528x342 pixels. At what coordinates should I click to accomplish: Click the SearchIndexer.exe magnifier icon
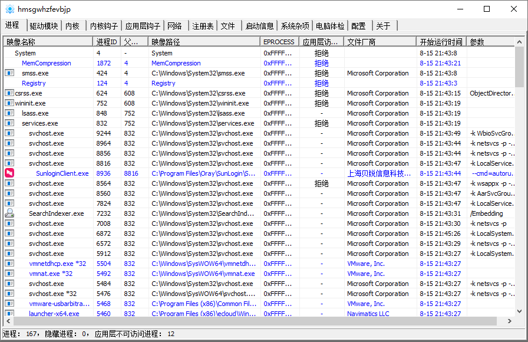(9, 213)
